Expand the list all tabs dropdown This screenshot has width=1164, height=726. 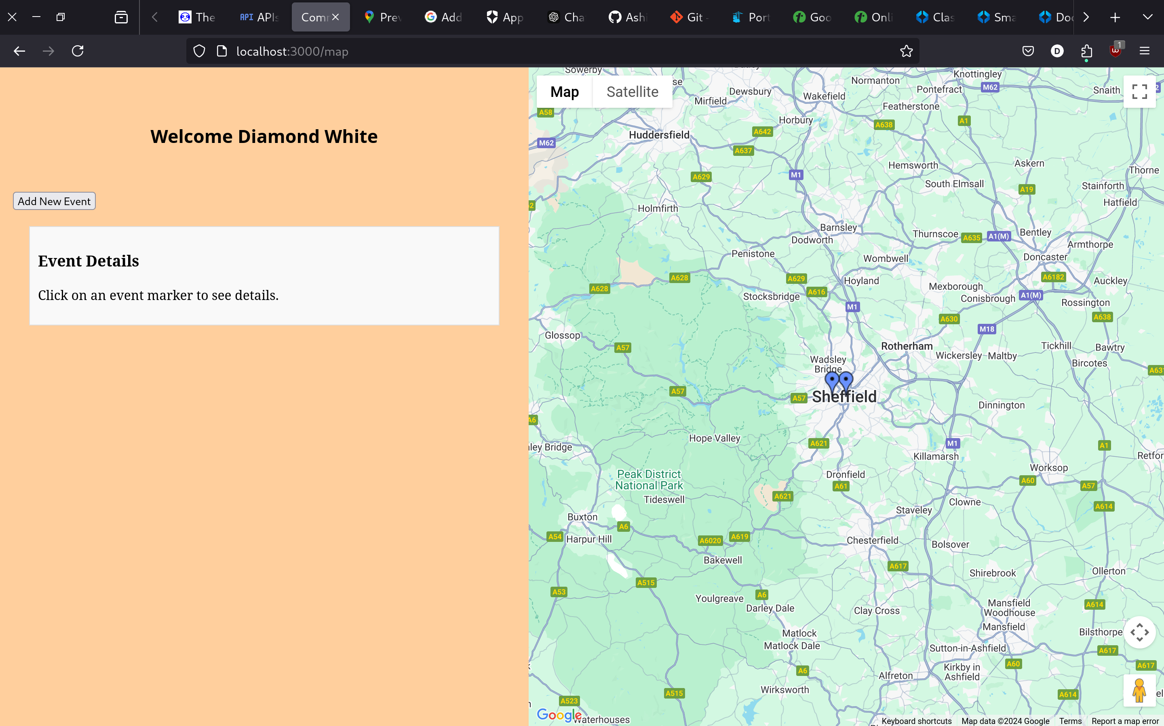1147,17
